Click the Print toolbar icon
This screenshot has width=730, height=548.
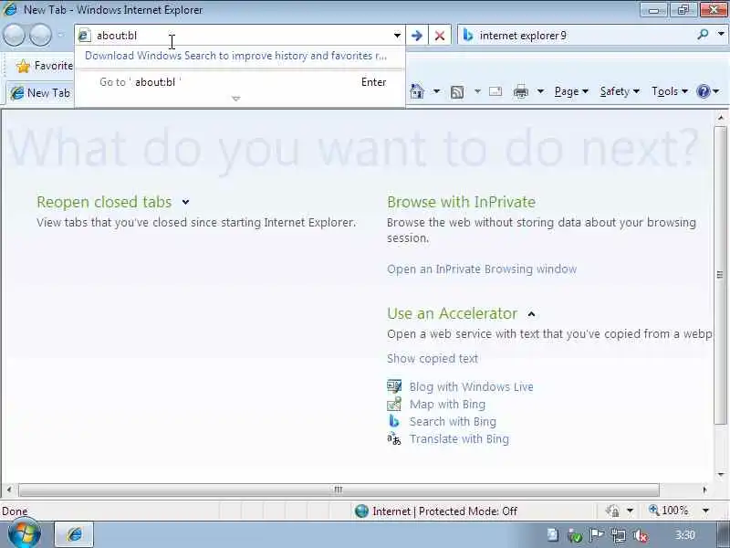pyautogui.click(x=520, y=92)
